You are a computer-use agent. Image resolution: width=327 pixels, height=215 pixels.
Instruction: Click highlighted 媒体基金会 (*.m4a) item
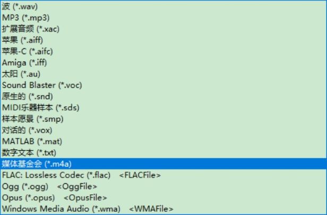(x=164, y=164)
